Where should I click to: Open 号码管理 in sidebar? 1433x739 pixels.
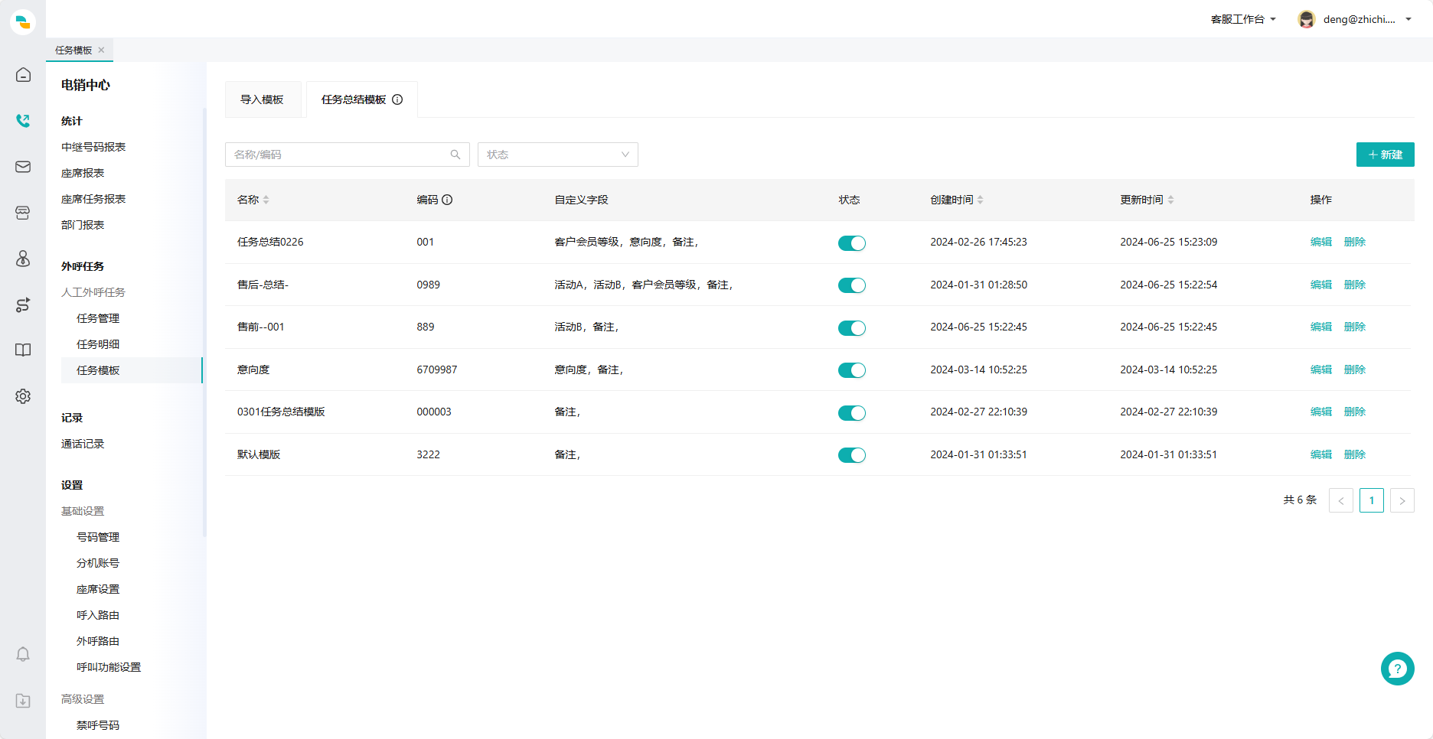98,537
